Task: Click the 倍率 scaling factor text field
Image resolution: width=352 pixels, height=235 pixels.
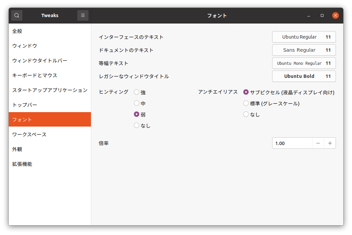Action: pos(292,143)
